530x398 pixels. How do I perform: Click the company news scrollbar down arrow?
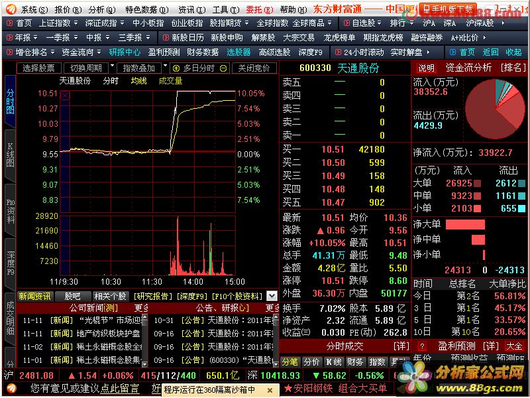tap(144, 364)
